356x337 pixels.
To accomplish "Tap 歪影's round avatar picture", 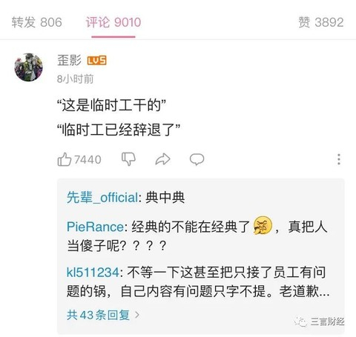I will click(x=28, y=67).
